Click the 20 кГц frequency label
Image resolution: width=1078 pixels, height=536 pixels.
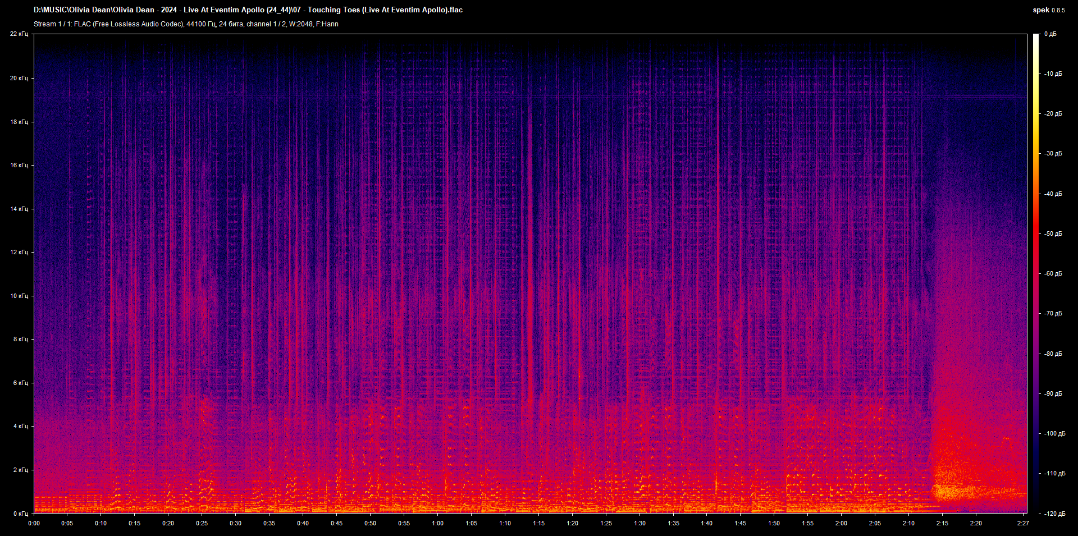[x=19, y=78]
